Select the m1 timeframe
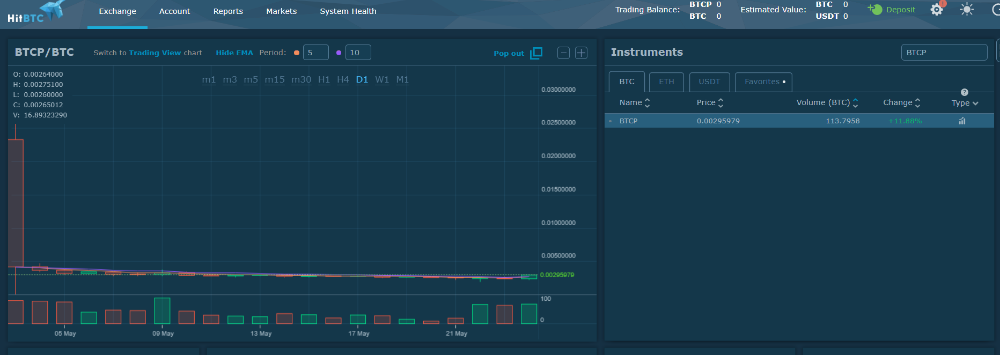Image resolution: width=1000 pixels, height=355 pixels. pos(209,80)
